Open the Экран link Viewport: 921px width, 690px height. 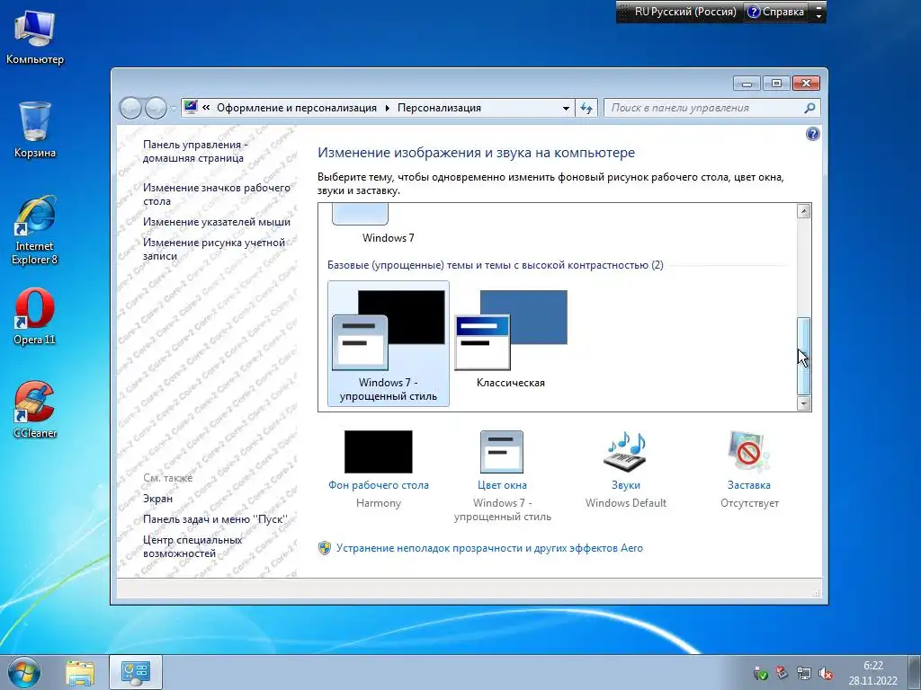(158, 499)
